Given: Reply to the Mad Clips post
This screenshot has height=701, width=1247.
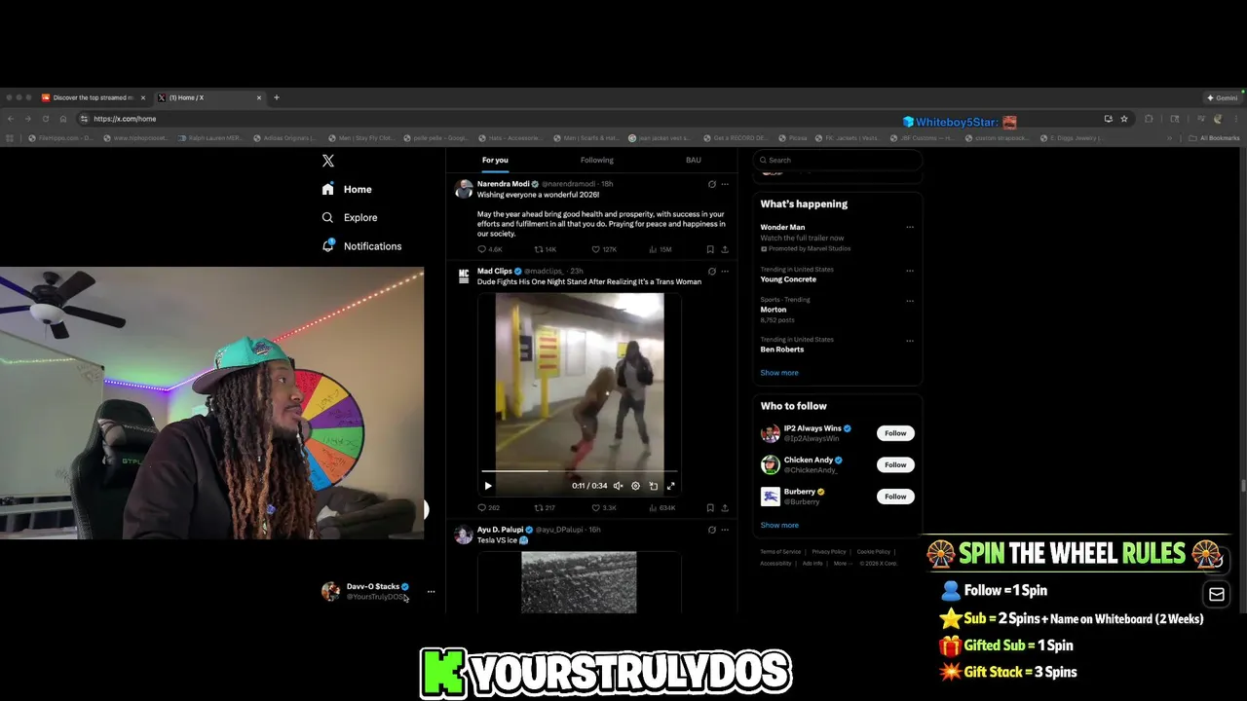Looking at the screenshot, I should 489,507.
